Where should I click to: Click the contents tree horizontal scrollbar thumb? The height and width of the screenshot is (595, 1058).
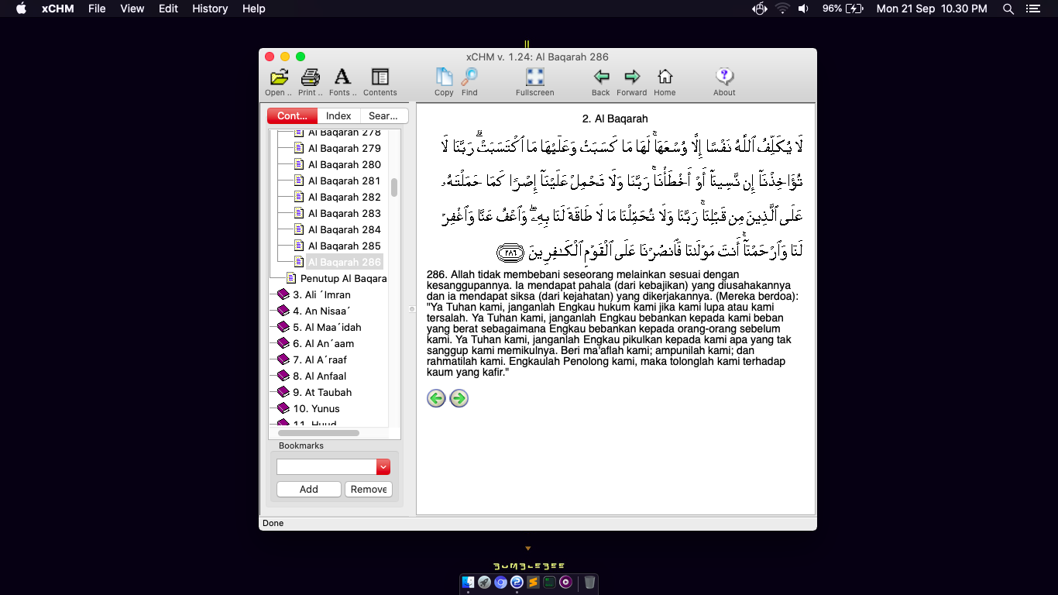coord(318,433)
